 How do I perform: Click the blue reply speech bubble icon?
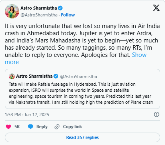tap(31, 127)
